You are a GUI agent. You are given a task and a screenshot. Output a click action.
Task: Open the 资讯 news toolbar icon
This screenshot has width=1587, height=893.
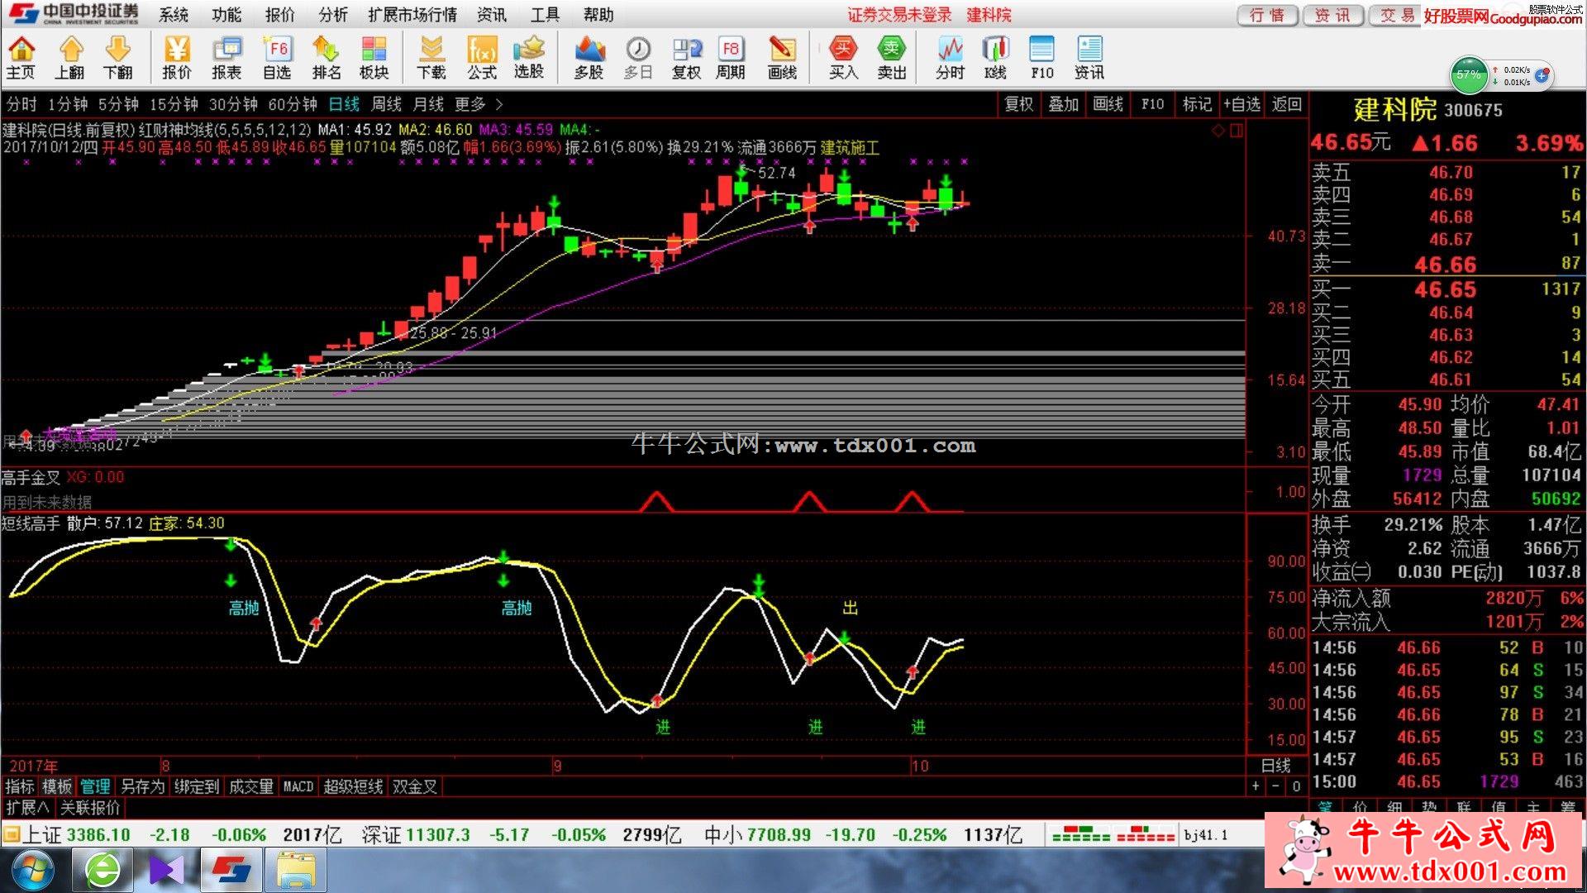1089,58
